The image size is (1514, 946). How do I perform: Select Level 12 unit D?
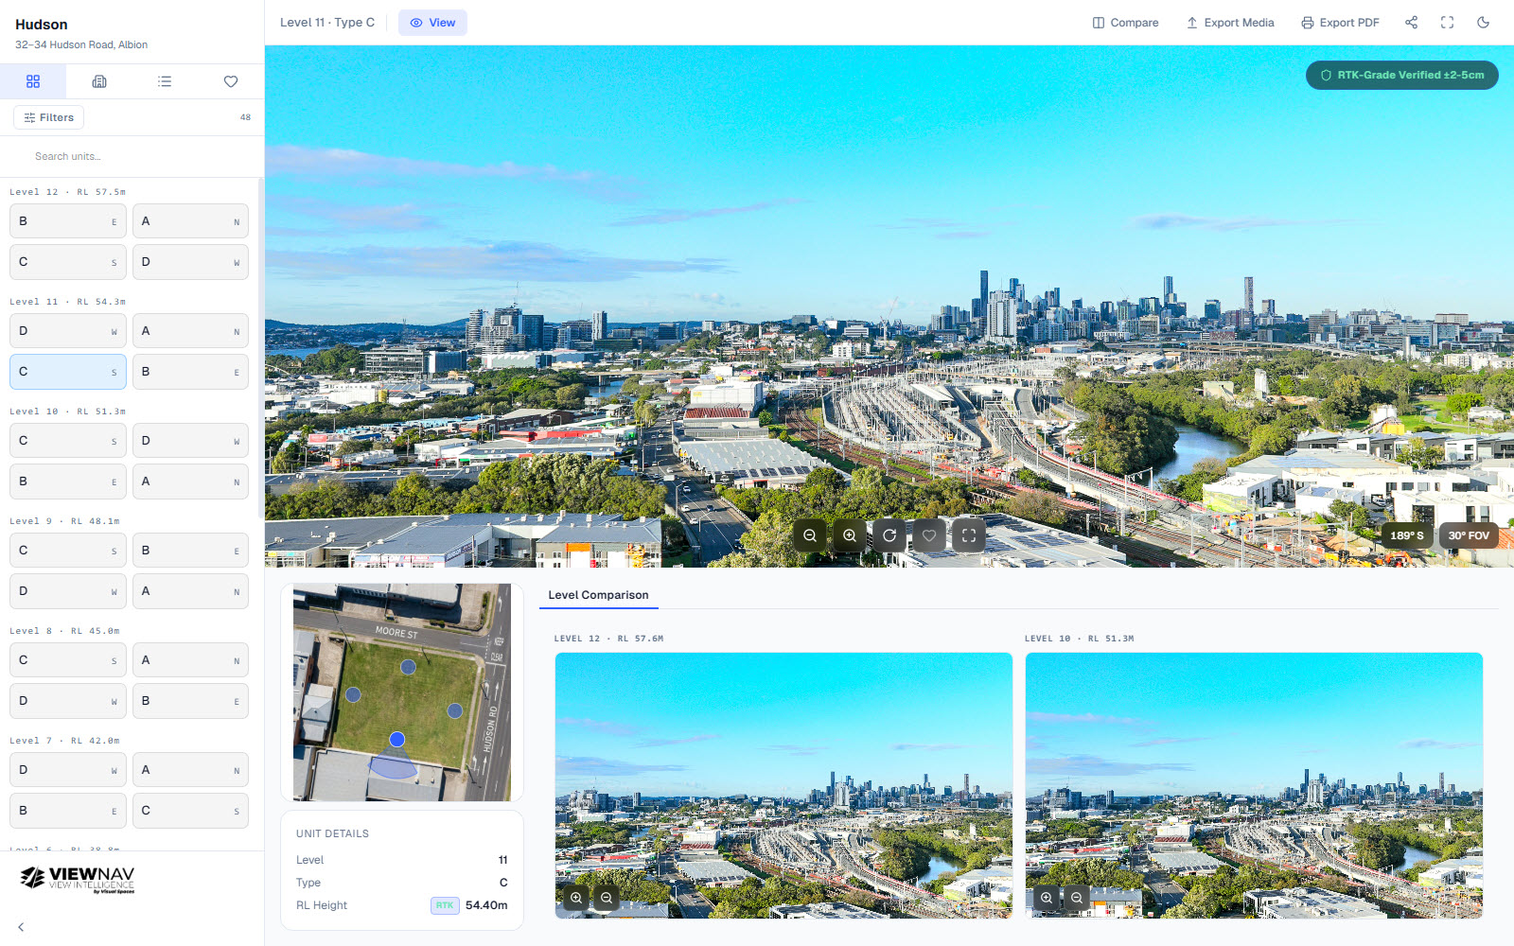[x=190, y=262]
